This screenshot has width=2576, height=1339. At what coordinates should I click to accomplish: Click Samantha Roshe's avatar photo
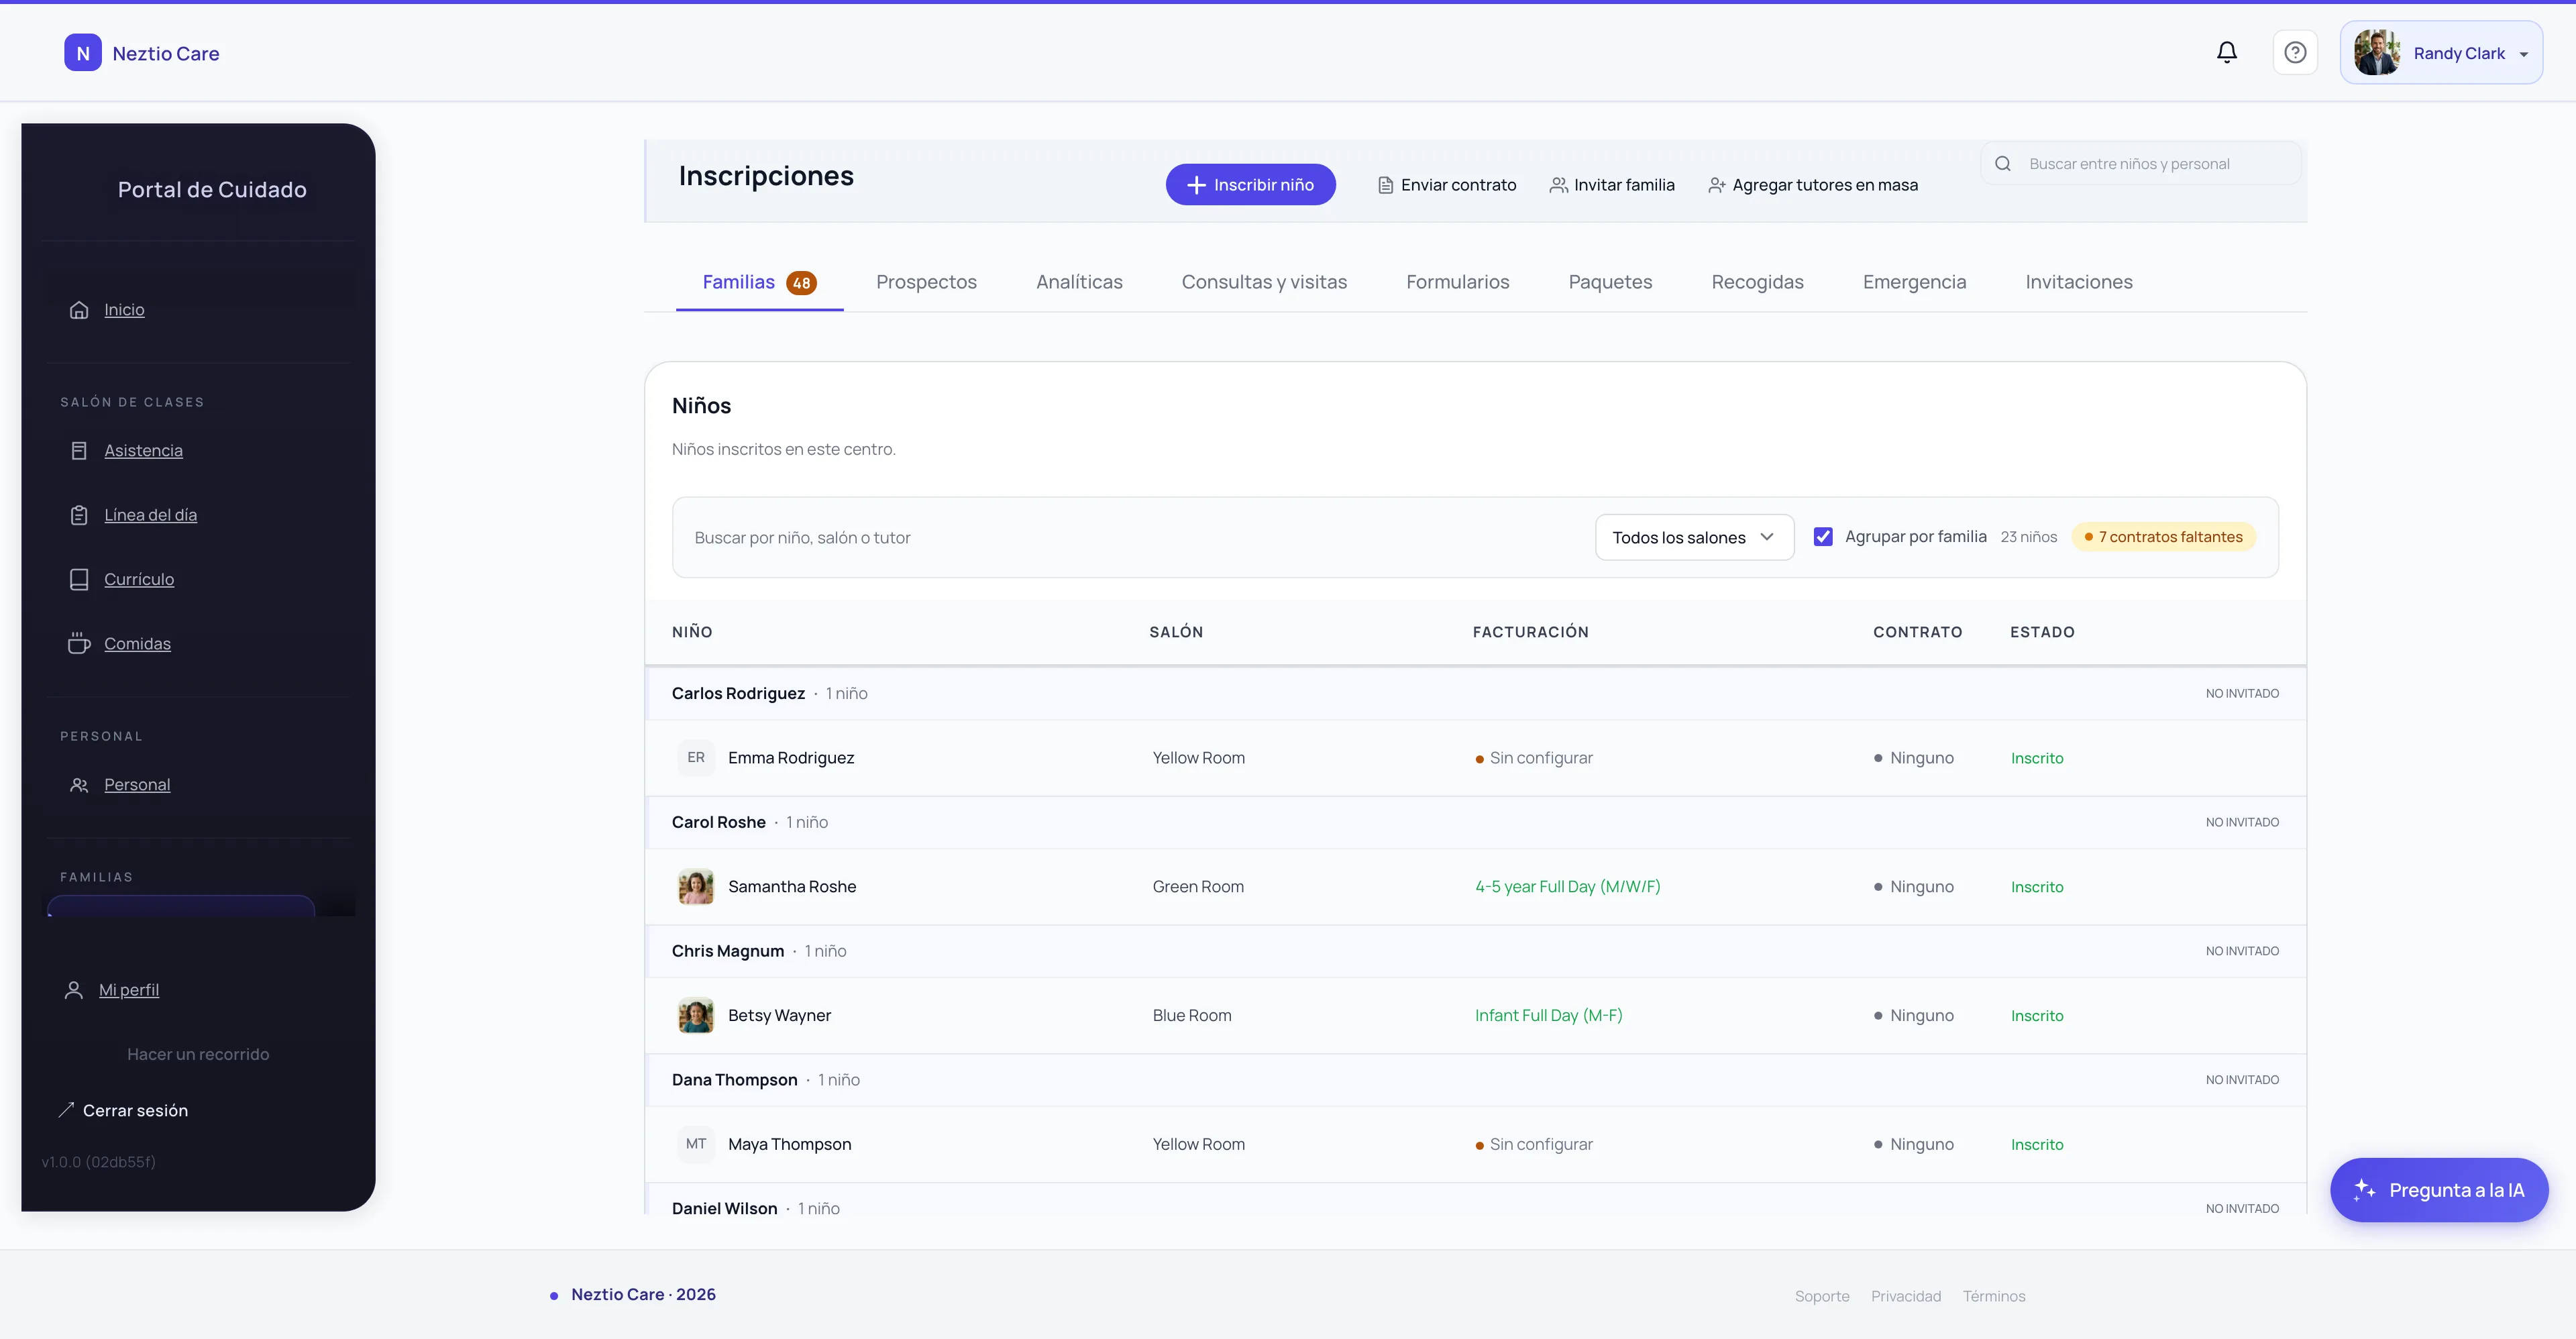(x=695, y=887)
